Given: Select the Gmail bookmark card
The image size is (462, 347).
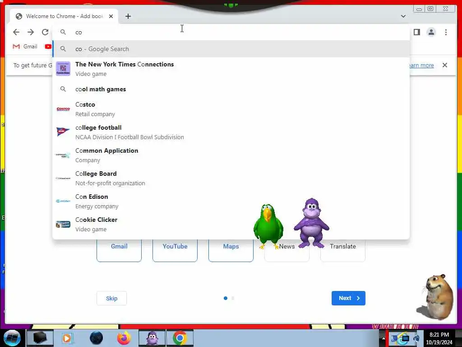Looking at the screenshot, I should 119,250.
